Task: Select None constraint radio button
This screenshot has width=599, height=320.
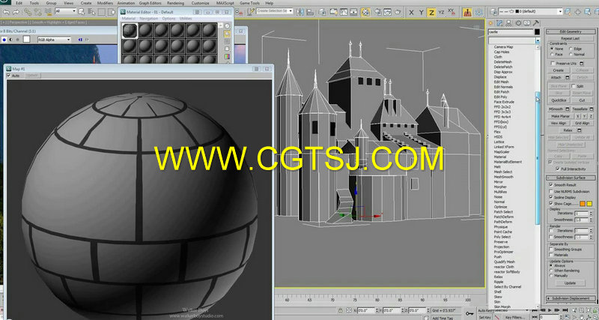Action: pos(552,49)
